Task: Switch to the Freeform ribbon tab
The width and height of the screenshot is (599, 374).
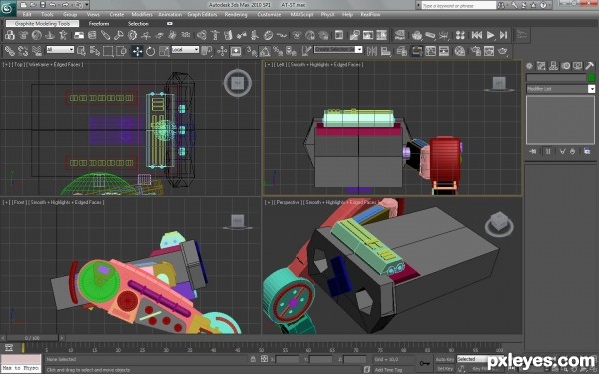Action: click(x=99, y=23)
